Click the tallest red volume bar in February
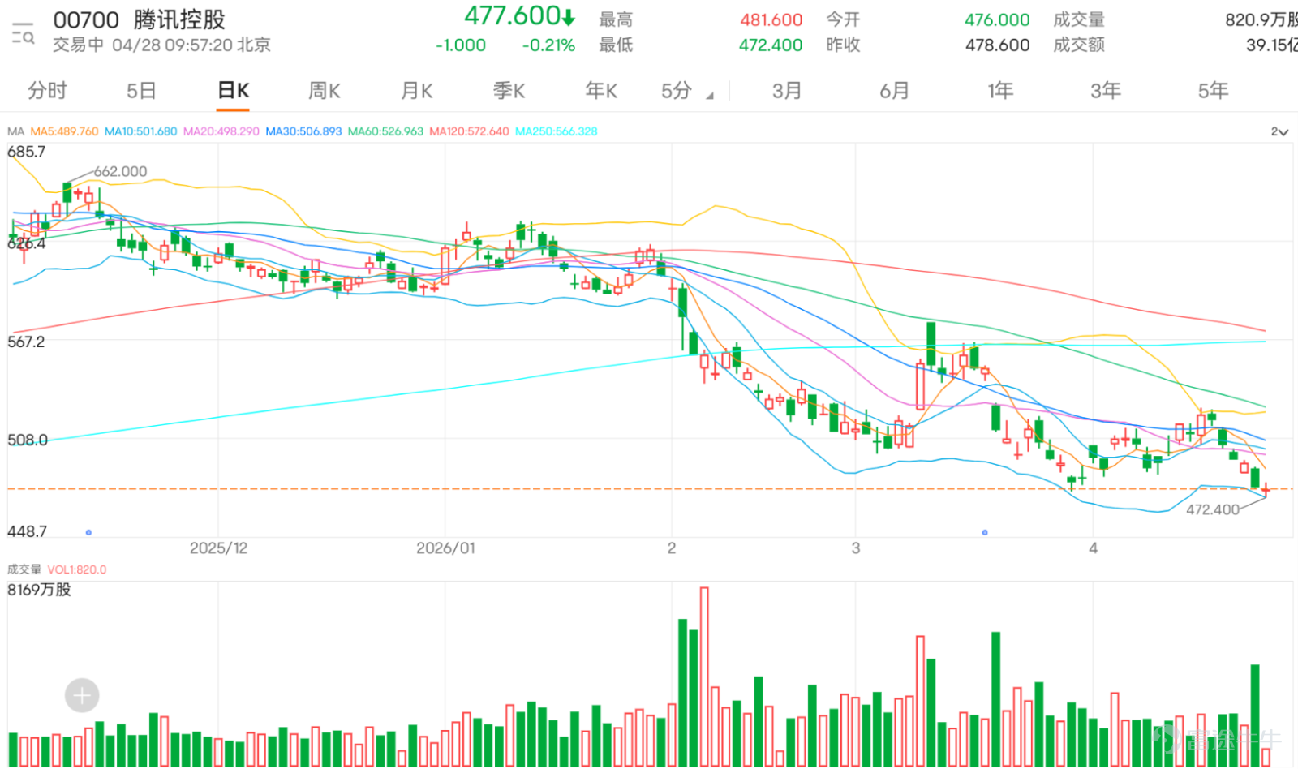Screen dimensions: 1298x769 pyautogui.click(x=704, y=677)
